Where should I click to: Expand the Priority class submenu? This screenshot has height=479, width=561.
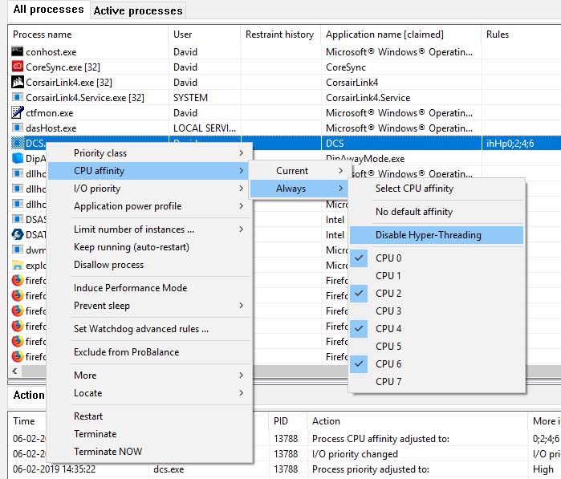(149, 153)
